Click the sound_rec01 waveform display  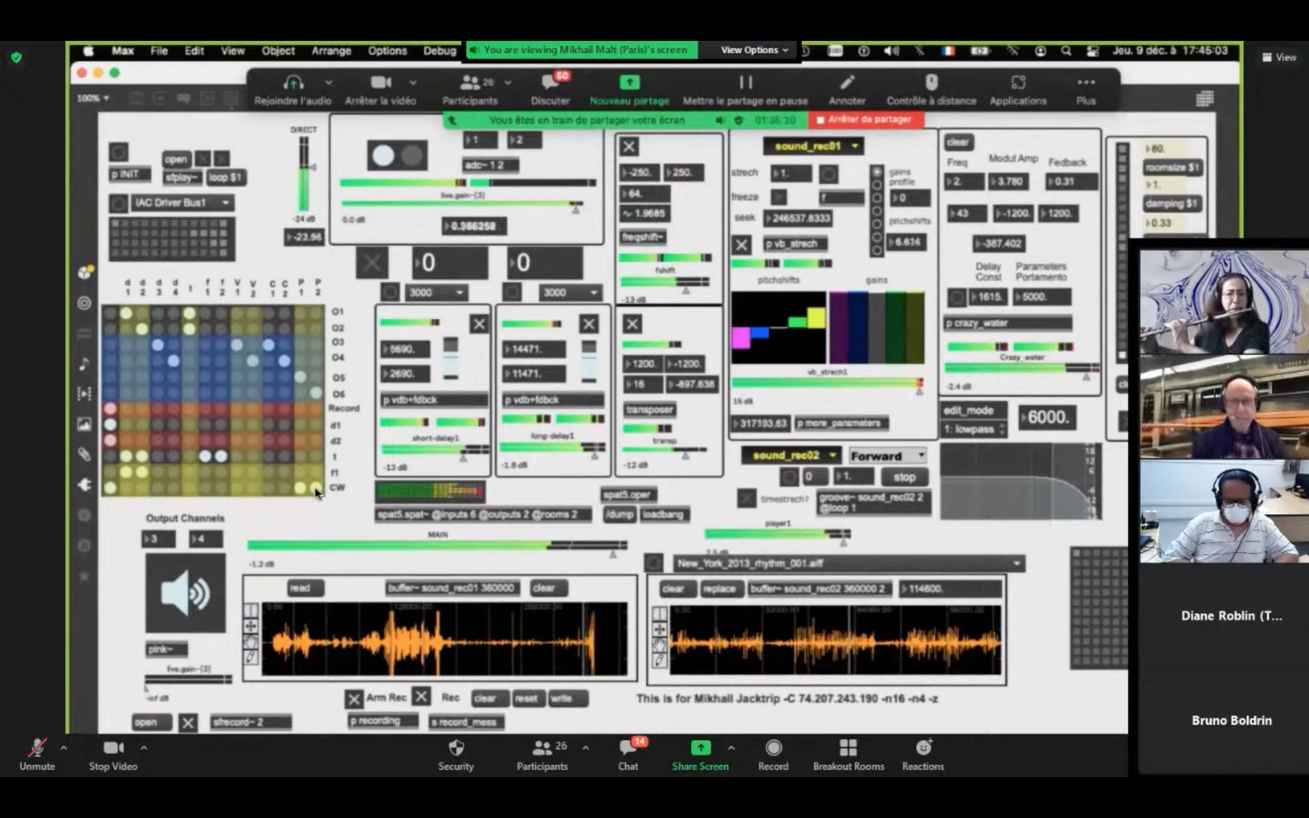[x=445, y=639]
